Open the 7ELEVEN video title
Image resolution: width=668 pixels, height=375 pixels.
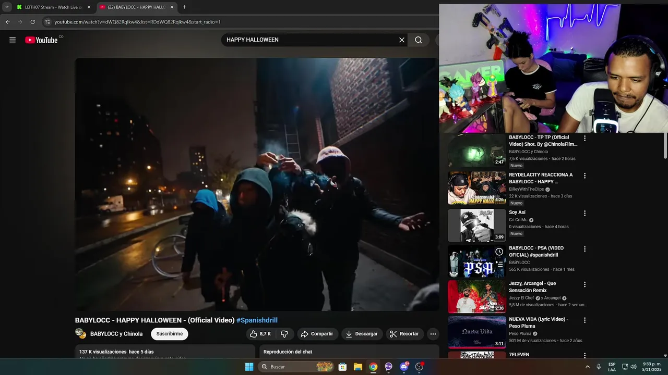tap(519, 355)
